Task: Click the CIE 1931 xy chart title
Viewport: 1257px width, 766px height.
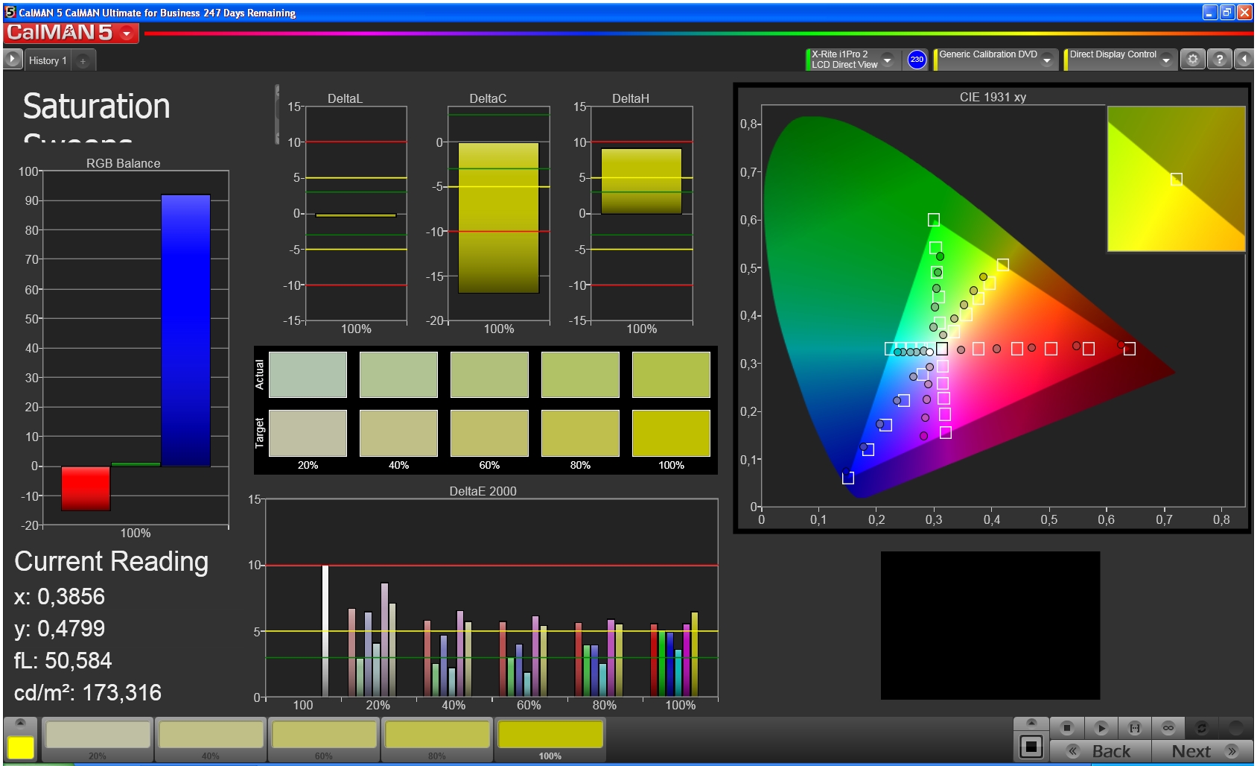Action: tap(993, 97)
